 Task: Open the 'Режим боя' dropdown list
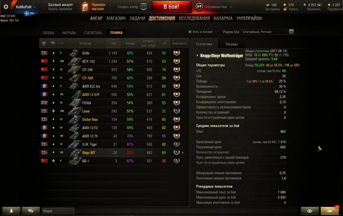(268, 32)
